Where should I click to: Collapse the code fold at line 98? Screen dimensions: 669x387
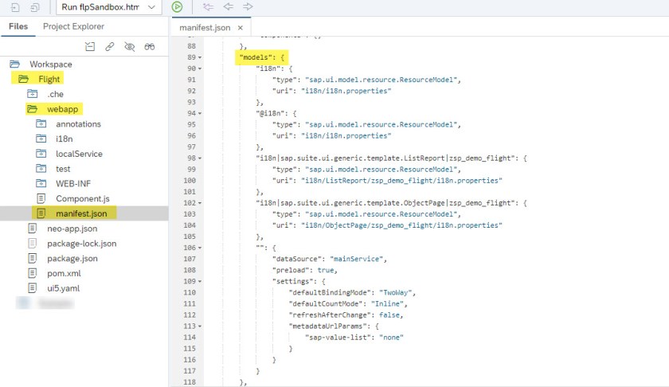200,158
